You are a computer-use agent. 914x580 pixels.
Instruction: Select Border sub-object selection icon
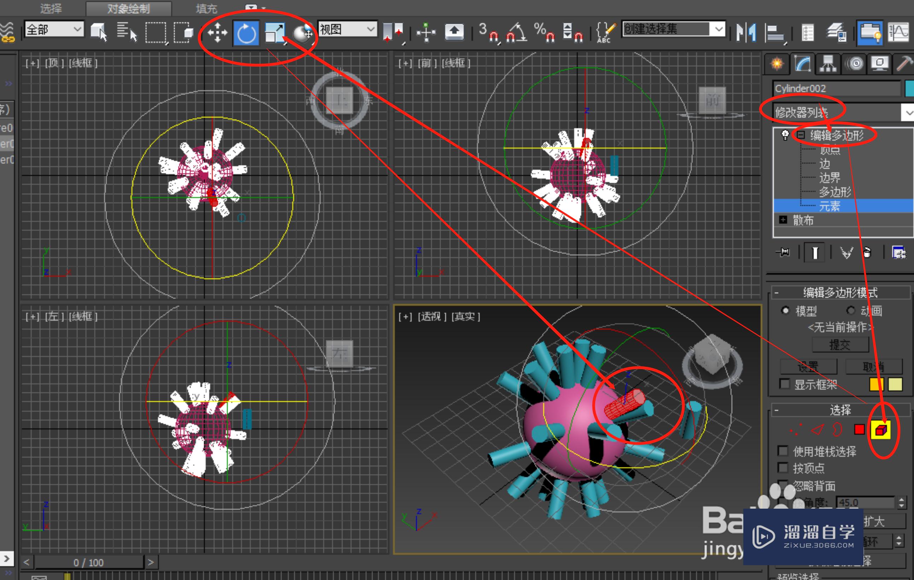tap(837, 430)
